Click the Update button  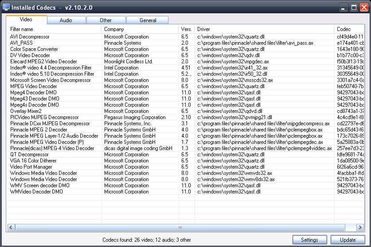click(348, 239)
